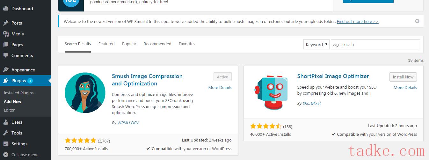The image size is (429, 160).
Task: Click the Settings sliders icon
Action: point(6,144)
